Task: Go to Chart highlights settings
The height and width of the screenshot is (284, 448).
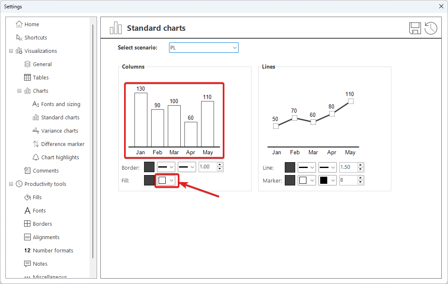Action: click(60, 157)
